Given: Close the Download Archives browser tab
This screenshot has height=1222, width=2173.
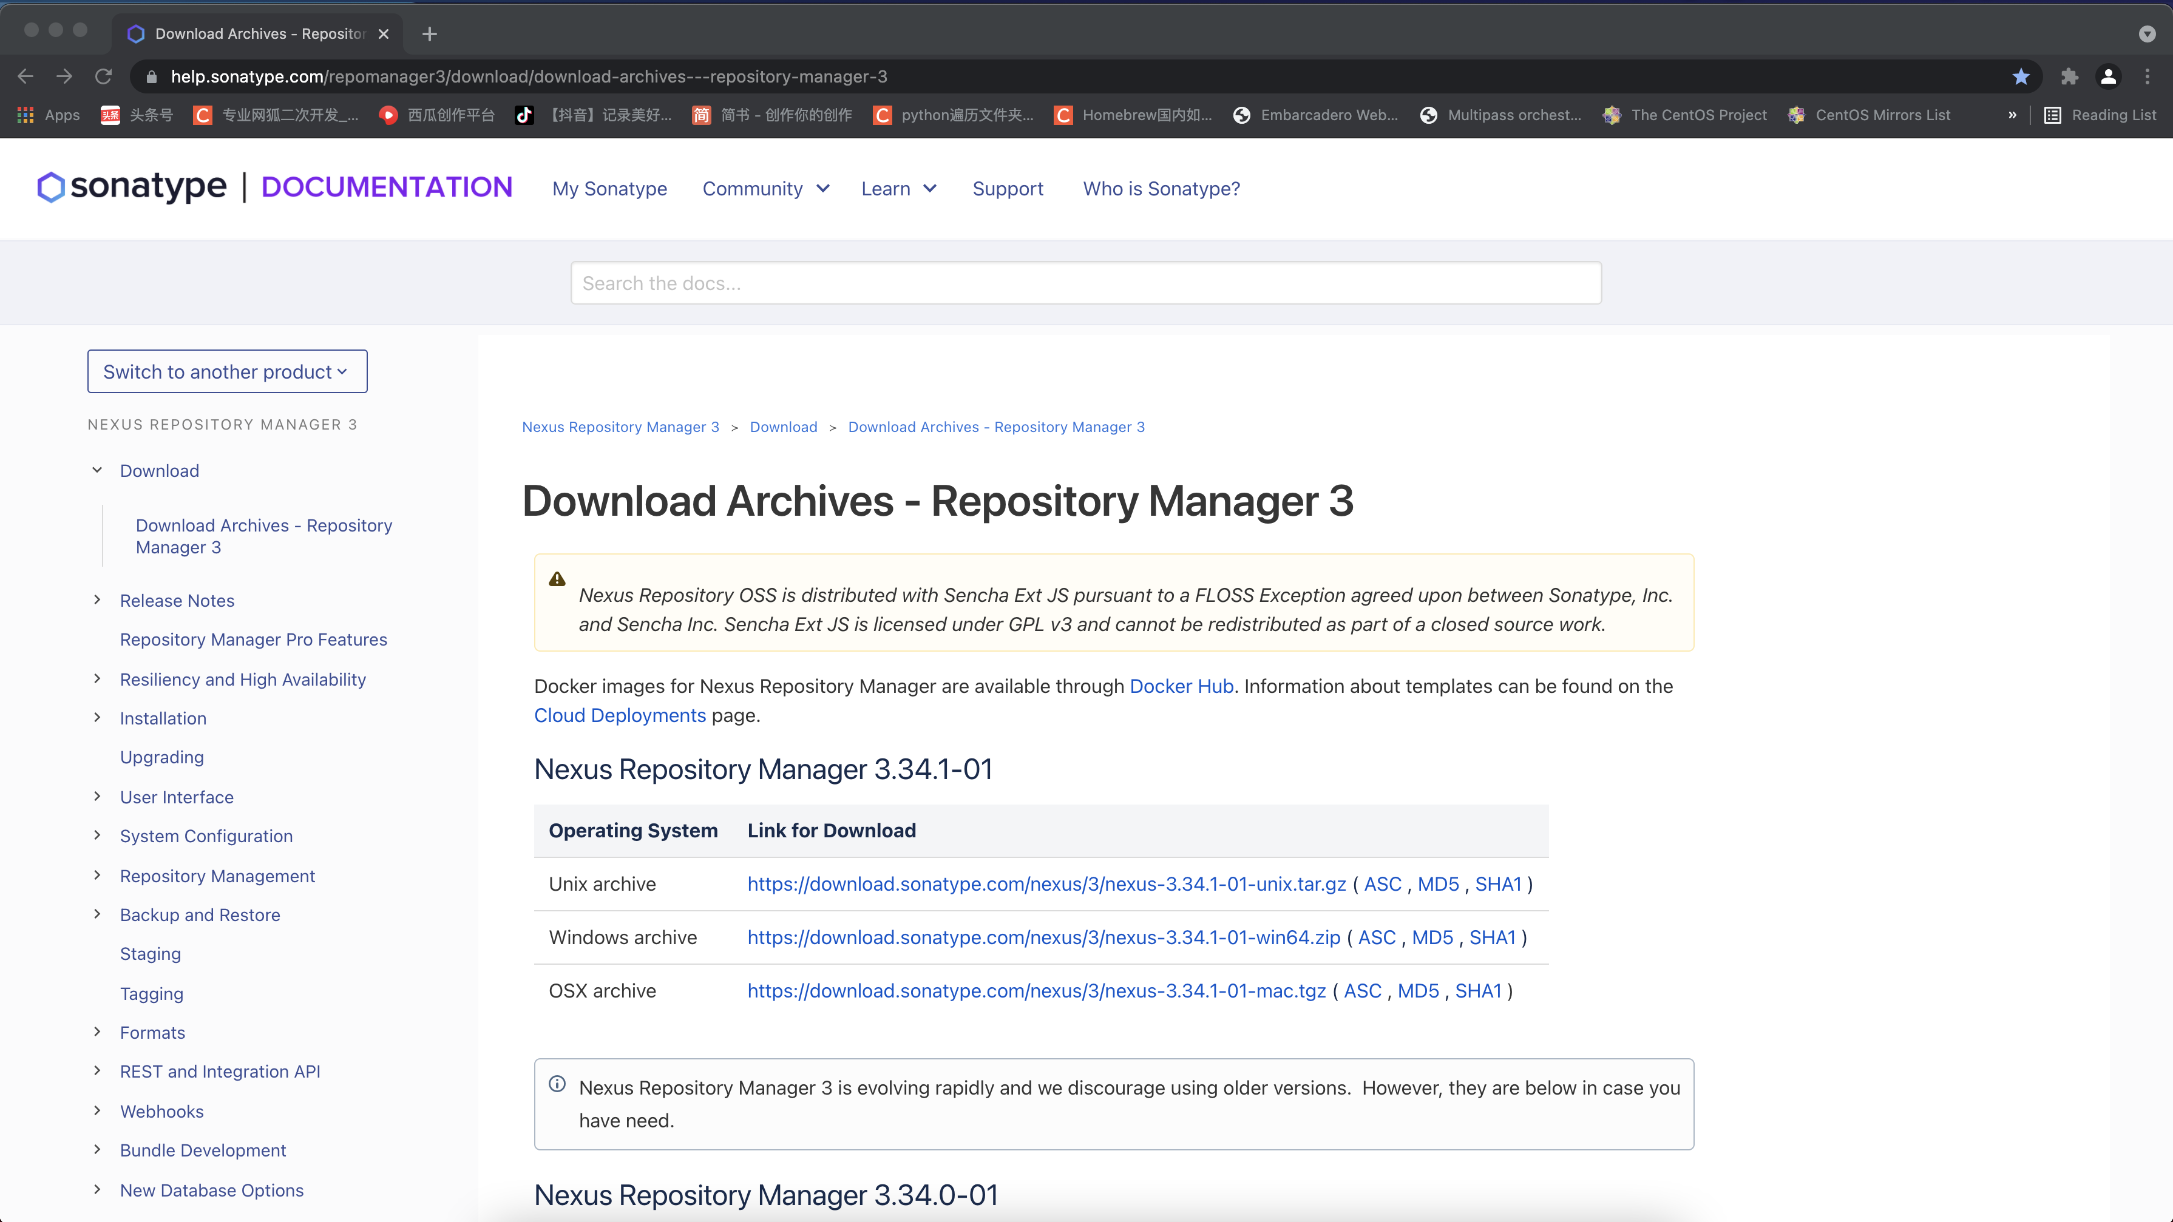Looking at the screenshot, I should 384,34.
